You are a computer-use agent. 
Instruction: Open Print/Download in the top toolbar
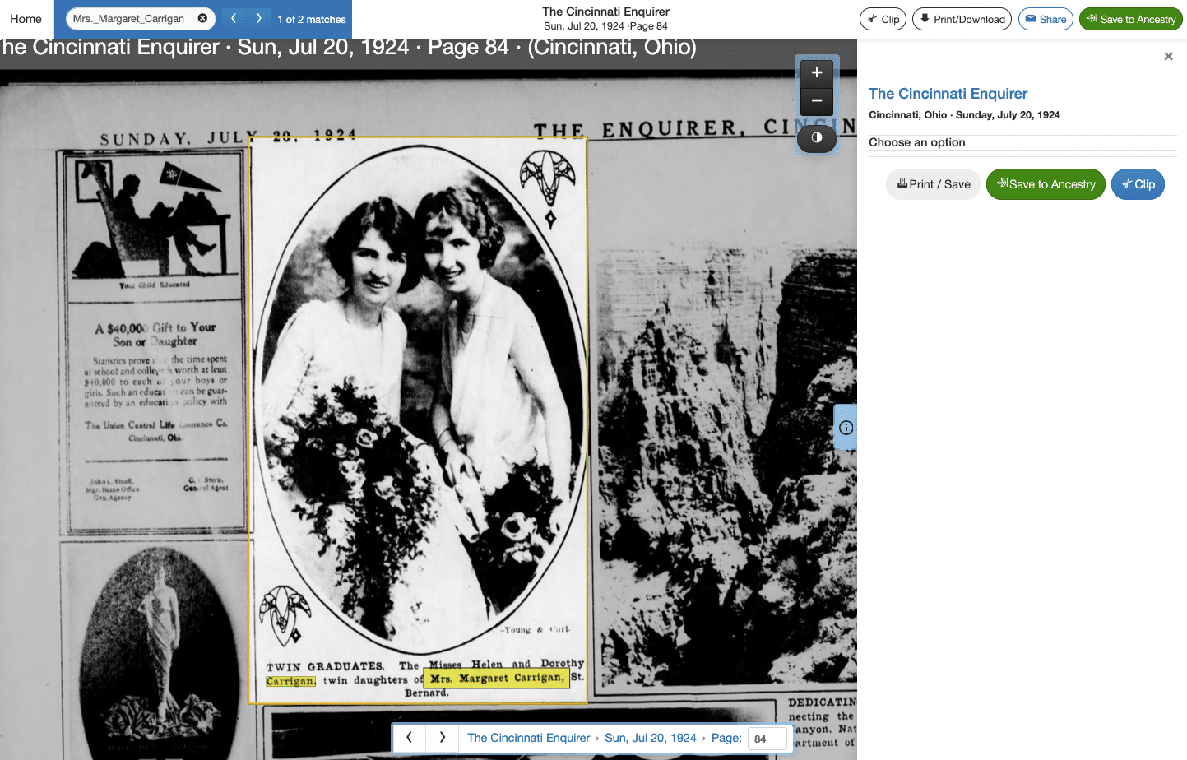(x=962, y=19)
